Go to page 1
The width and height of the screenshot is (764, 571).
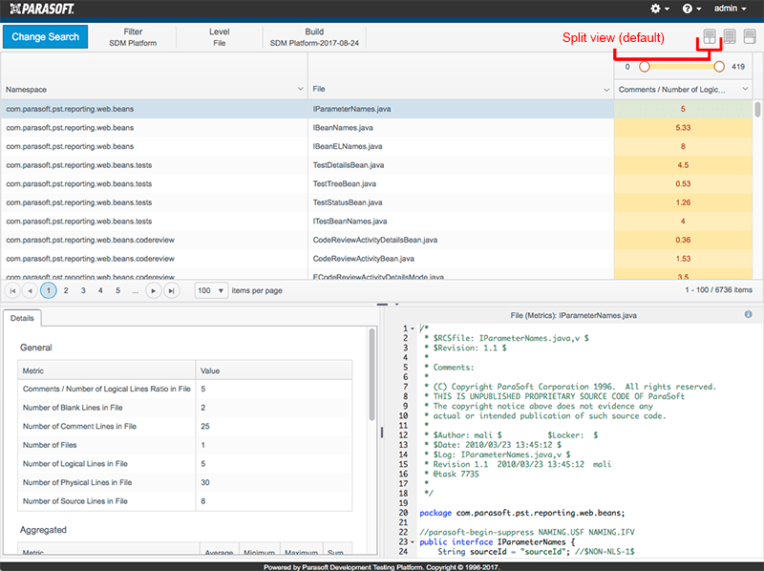pos(49,291)
